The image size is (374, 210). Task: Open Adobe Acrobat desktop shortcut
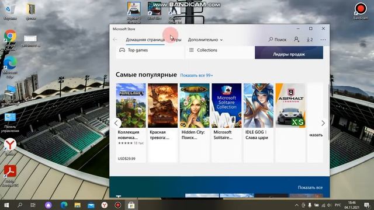click(10, 176)
